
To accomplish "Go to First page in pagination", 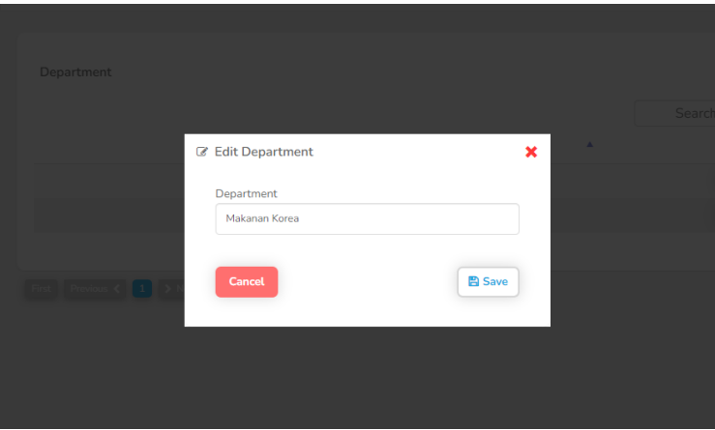I will tap(42, 289).
